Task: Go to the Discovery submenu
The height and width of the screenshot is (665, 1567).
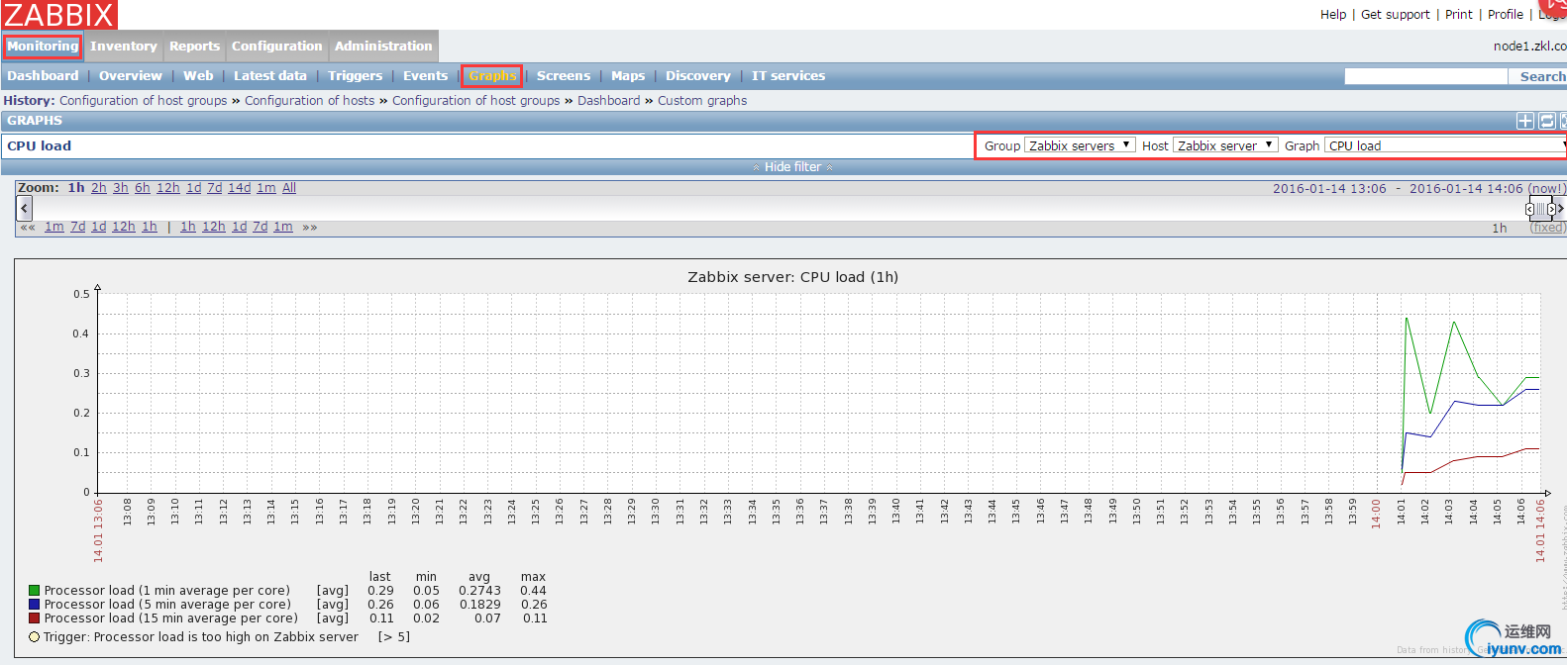Action: click(x=697, y=76)
